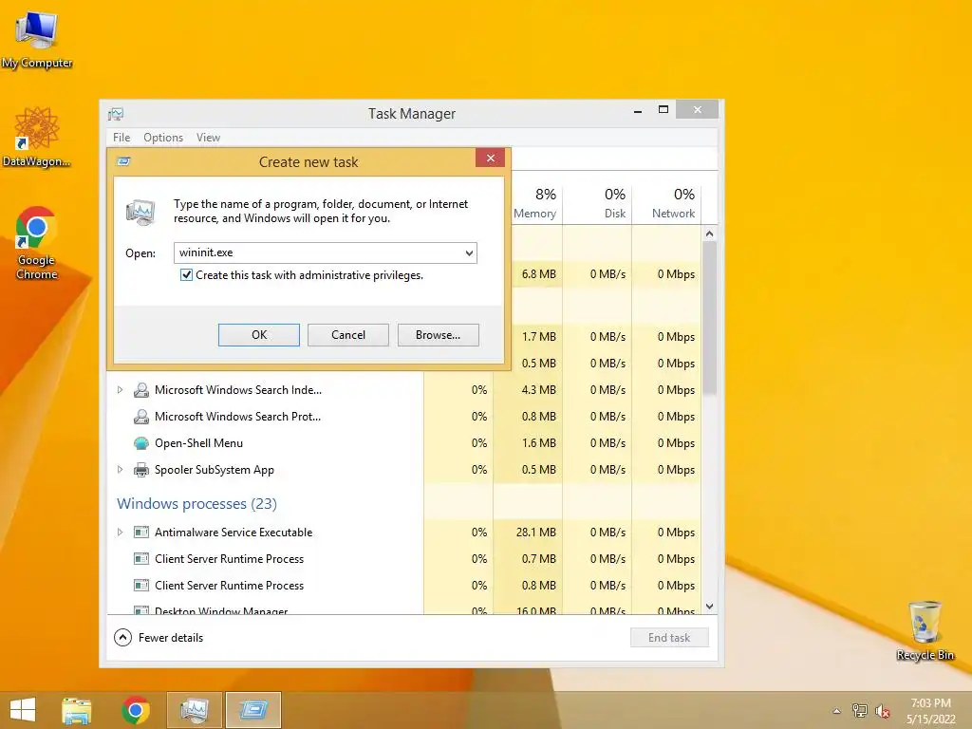
Task: Select Microsoft Windows Search Prot... row
Action: pos(404,417)
